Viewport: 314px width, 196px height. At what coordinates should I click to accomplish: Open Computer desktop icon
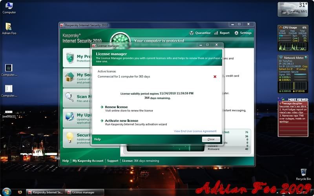[9, 8]
